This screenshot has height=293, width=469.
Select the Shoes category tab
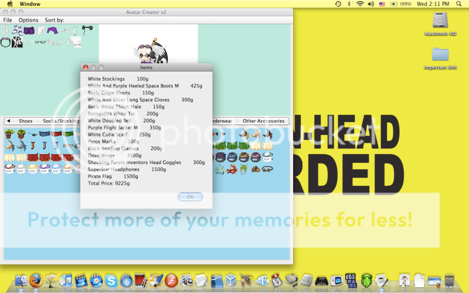(x=25, y=121)
